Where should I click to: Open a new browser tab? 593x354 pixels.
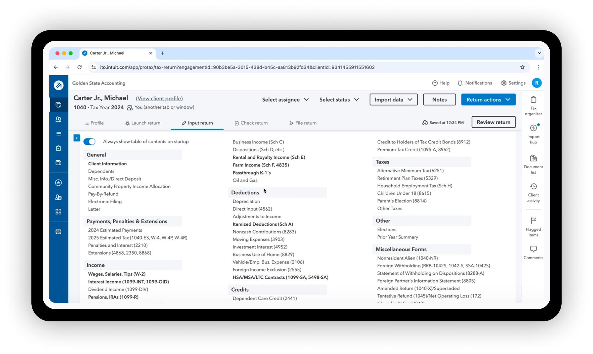(162, 53)
